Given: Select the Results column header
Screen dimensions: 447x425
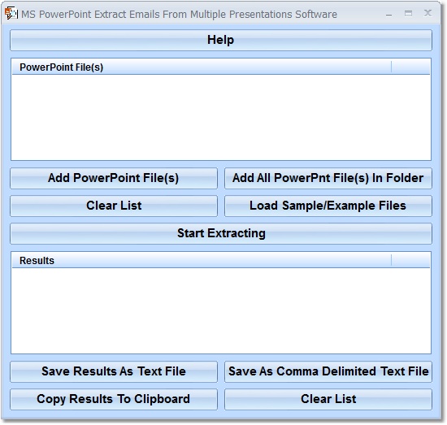Looking at the screenshot, I should coord(202,261).
